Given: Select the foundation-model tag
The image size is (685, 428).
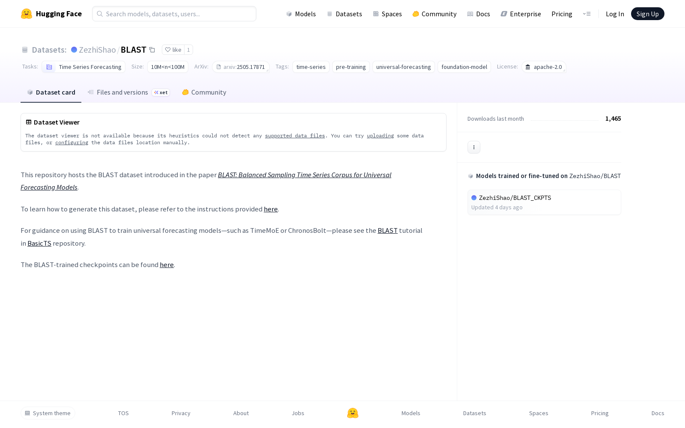Looking at the screenshot, I should 464,67.
